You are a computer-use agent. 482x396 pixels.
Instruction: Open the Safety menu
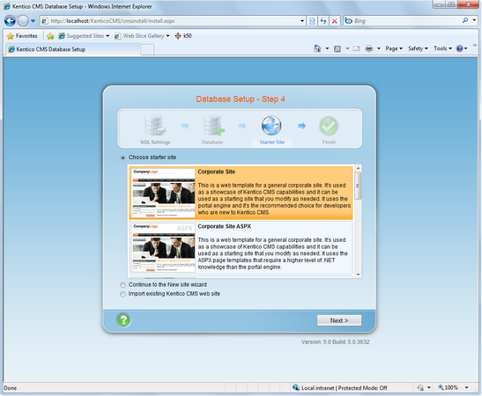coord(418,48)
